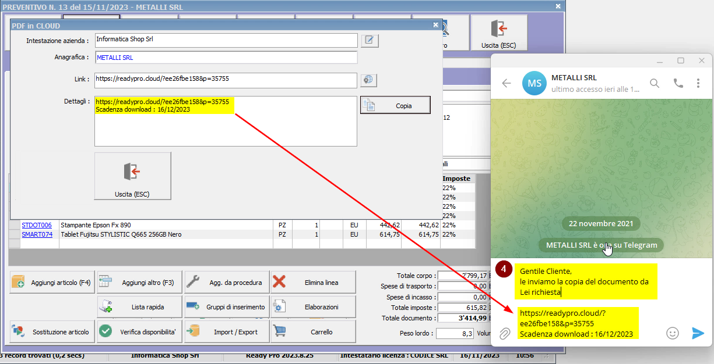The height and width of the screenshot is (364, 714).
Task: Click the Copia button in PDF in CLOUD
Action: point(395,105)
